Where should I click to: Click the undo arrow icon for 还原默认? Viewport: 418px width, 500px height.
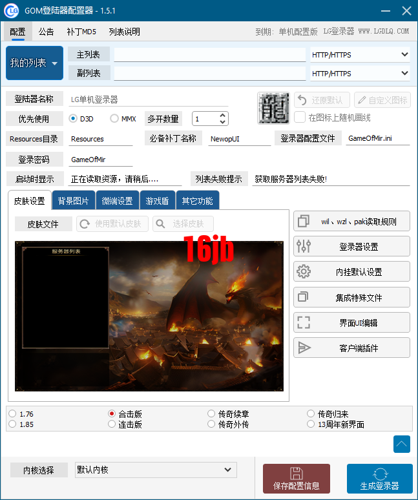302,100
